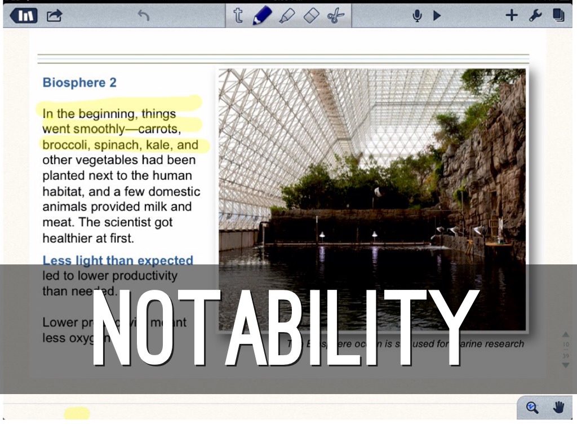Show the pages overview panel
This screenshot has height=433, width=577.
tap(558, 15)
